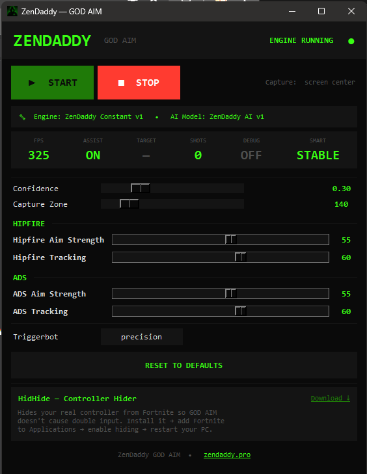
Task: Click the green engine status dot
Action: [x=351, y=41]
